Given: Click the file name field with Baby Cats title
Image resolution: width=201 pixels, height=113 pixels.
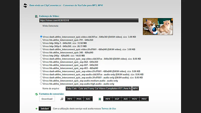Looking at the screenshot, I should (x=98, y=89).
